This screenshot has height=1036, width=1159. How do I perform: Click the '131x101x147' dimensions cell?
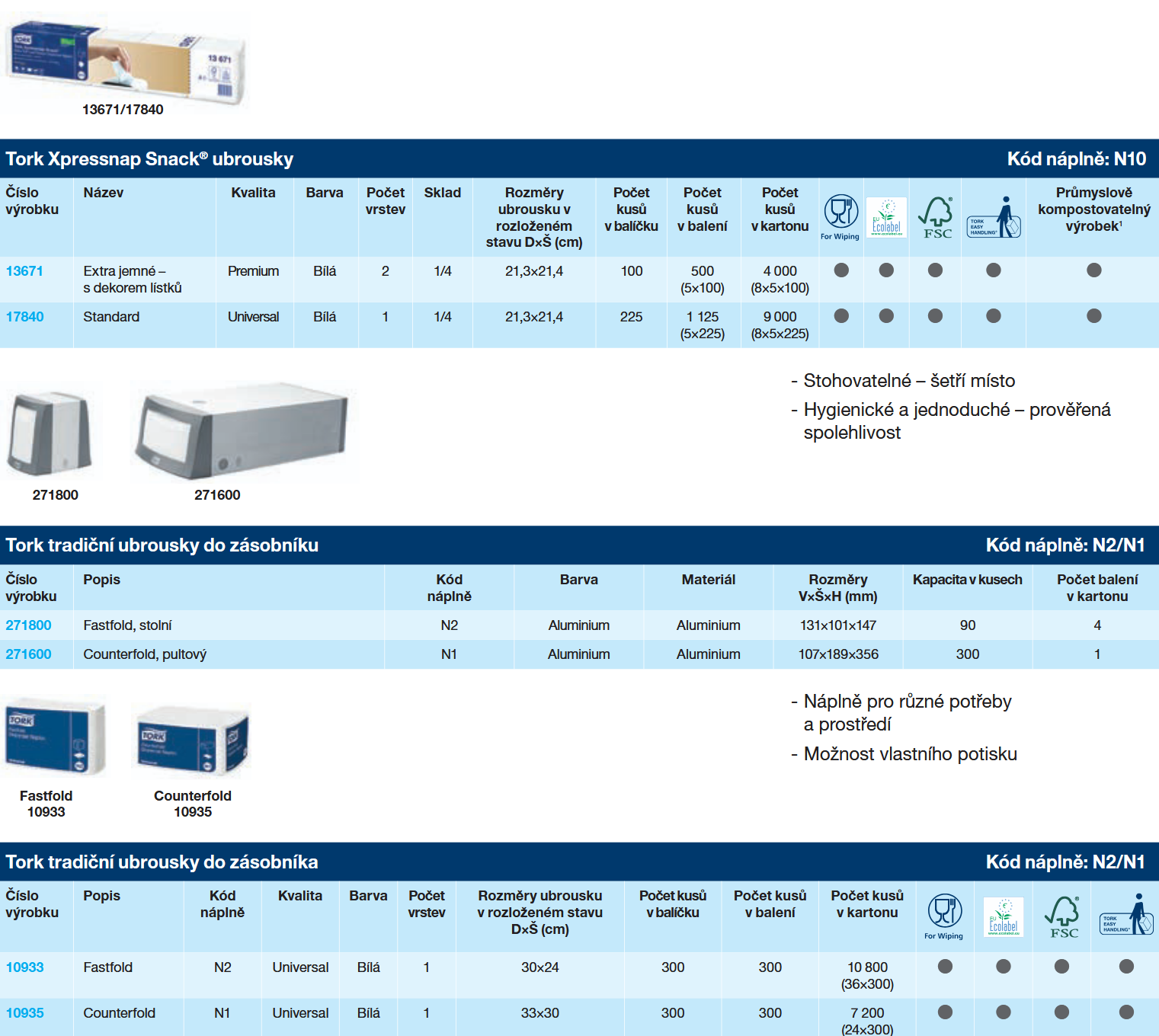click(x=837, y=625)
